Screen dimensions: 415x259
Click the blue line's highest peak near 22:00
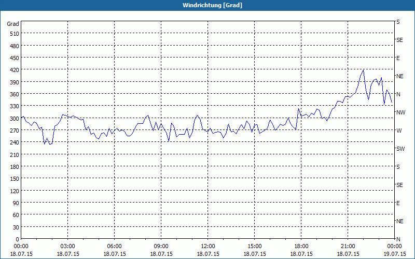pyautogui.click(x=364, y=70)
